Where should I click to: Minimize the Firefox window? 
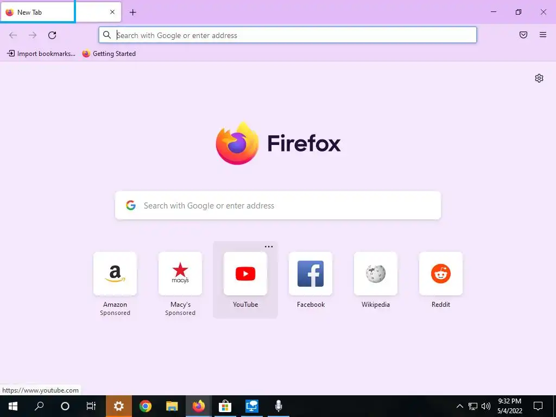click(x=493, y=12)
